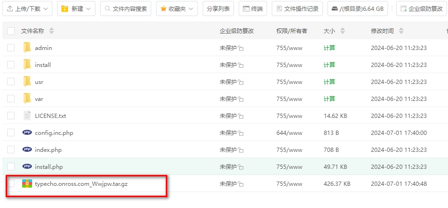Viewport: 448px width, 208px height.
Task: Click 计算 link for install folder
Action: [x=329, y=65]
